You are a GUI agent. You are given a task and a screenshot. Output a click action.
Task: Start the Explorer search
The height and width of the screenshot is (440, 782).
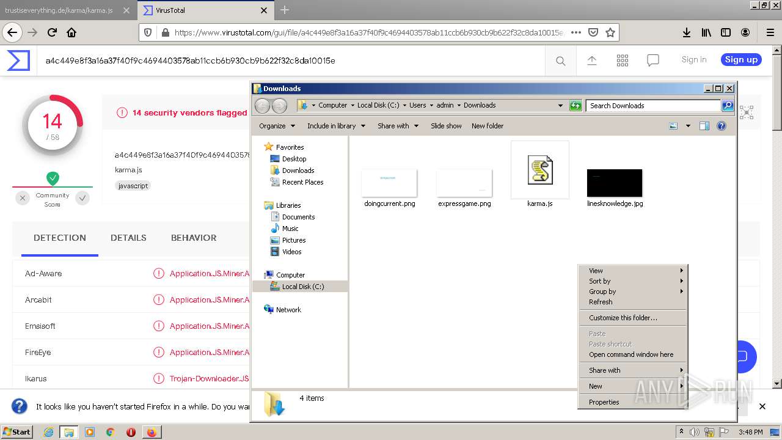pyautogui.click(x=728, y=105)
